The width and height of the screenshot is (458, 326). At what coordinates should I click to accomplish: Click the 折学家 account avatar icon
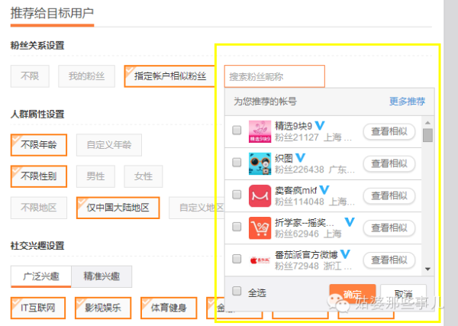coord(260,228)
